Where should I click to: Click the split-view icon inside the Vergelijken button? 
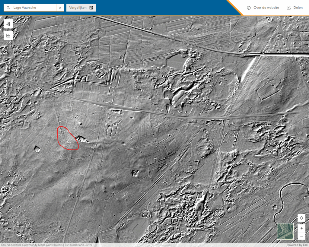click(91, 8)
